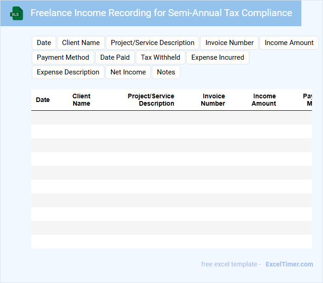
Task: Click the Client Name column header
Action: (81, 100)
